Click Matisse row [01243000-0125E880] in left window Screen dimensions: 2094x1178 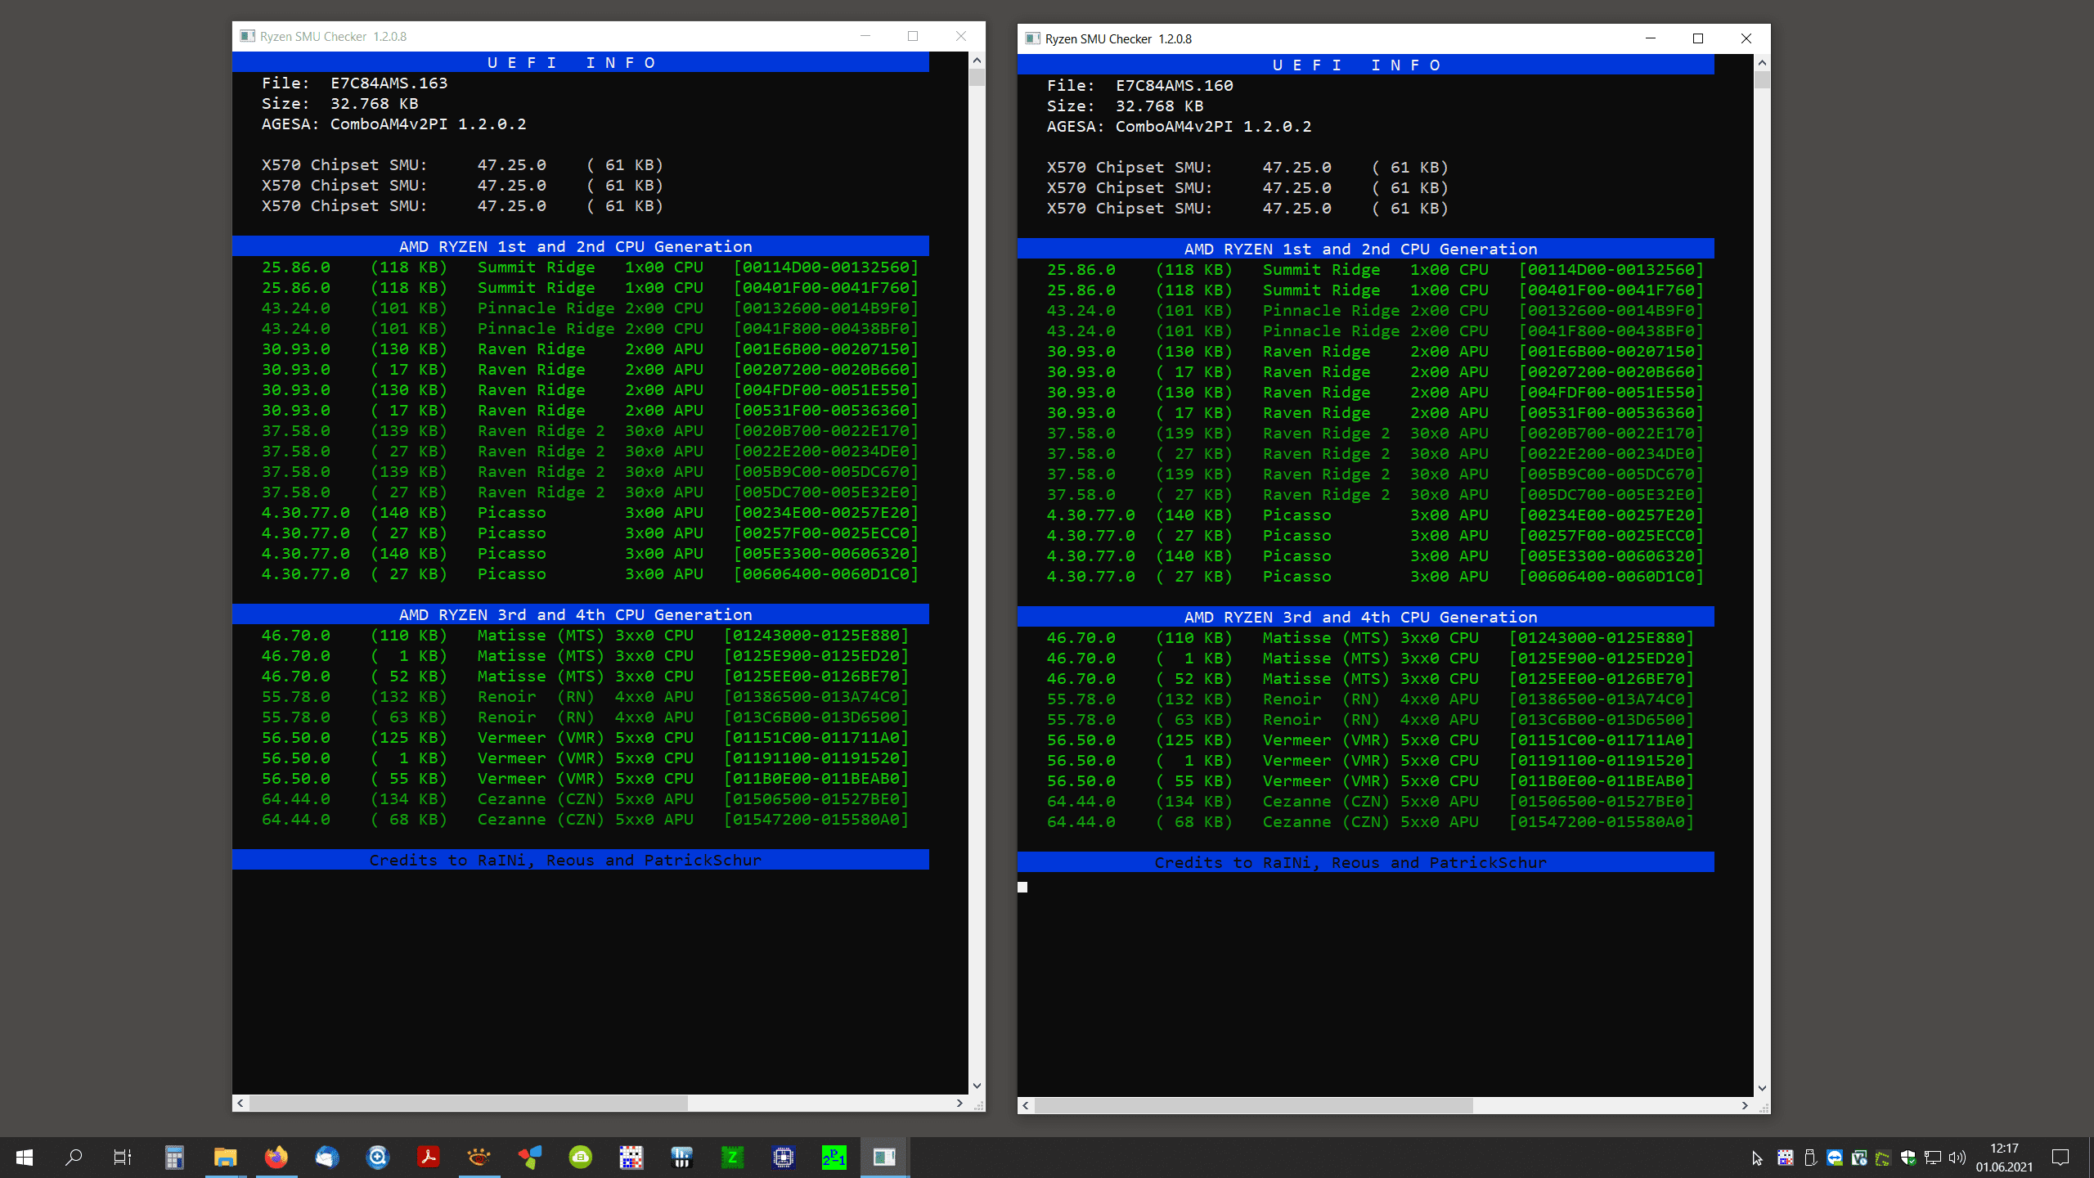point(585,635)
